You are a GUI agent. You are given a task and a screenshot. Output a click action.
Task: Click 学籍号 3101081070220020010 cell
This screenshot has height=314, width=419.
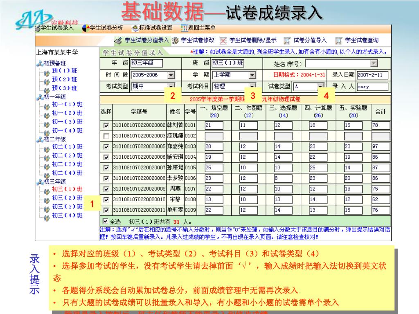point(139,200)
